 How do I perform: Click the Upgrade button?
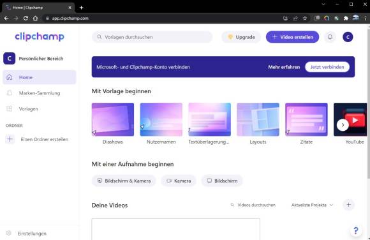pos(241,37)
